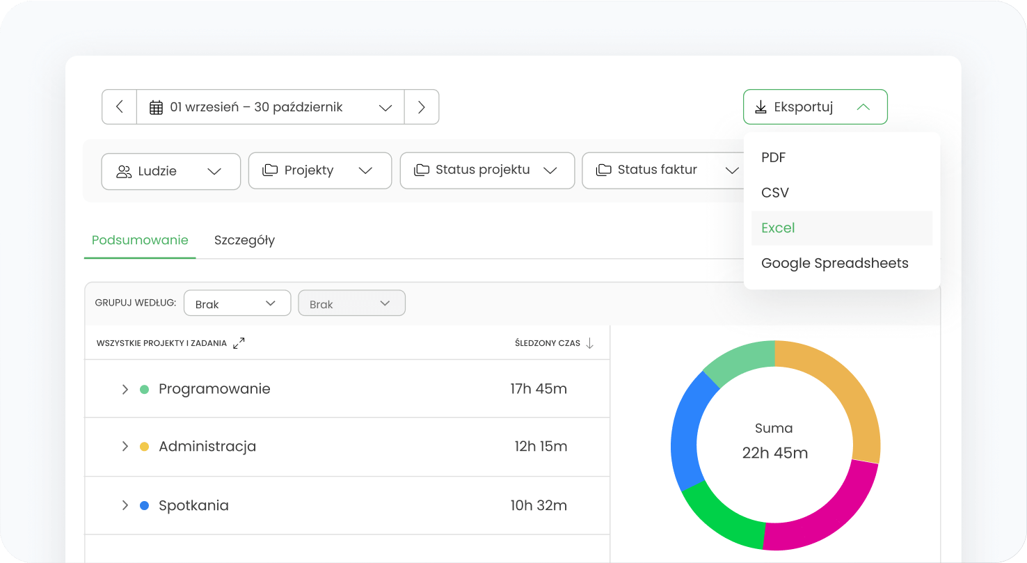Switch to the Szczegóły tab

click(244, 240)
